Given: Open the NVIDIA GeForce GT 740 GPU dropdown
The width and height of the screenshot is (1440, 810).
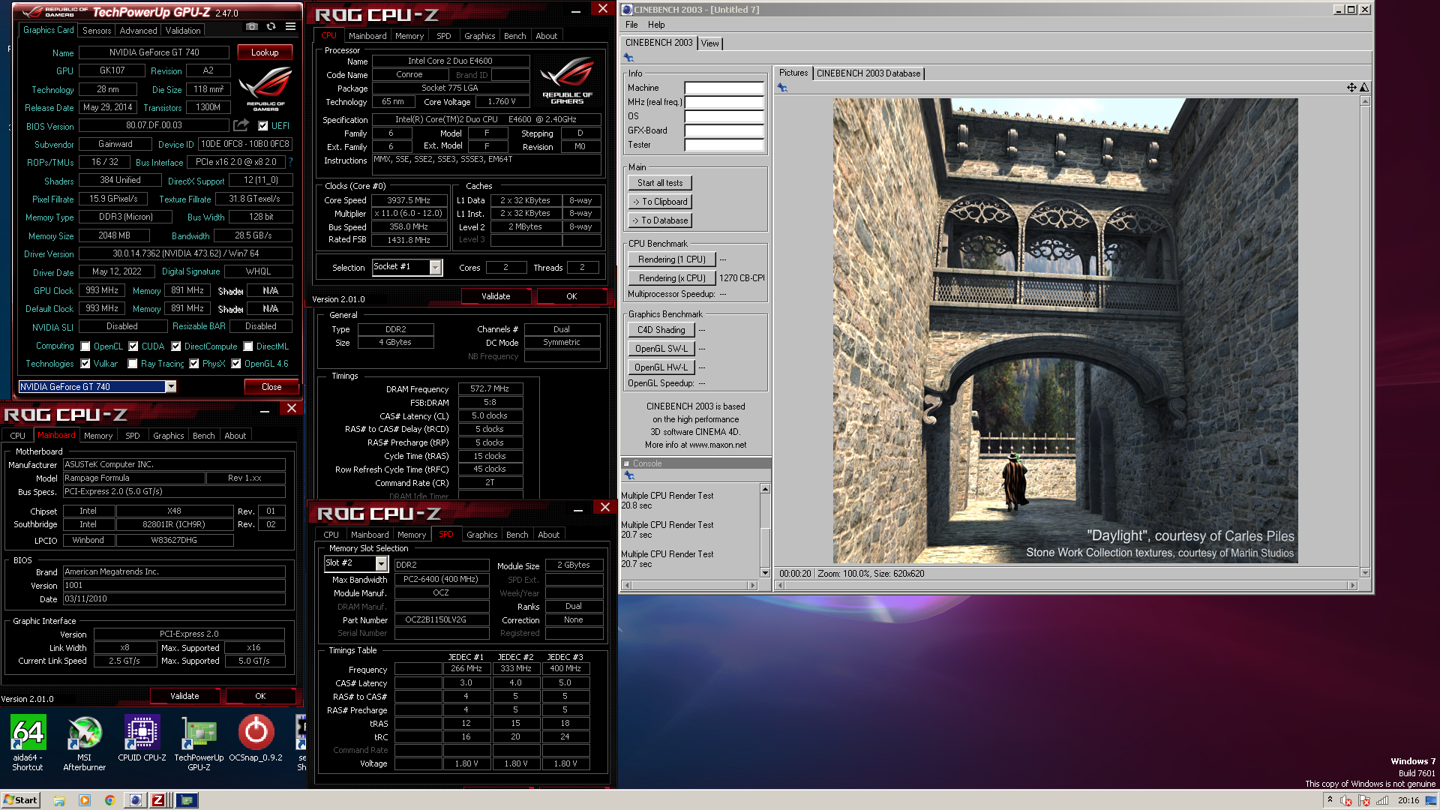Looking at the screenshot, I should click(171, 387).
